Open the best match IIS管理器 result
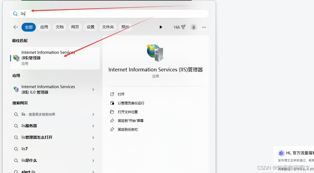Image resolution: width=314 pixels, height=173 pixels. point(55,58)
